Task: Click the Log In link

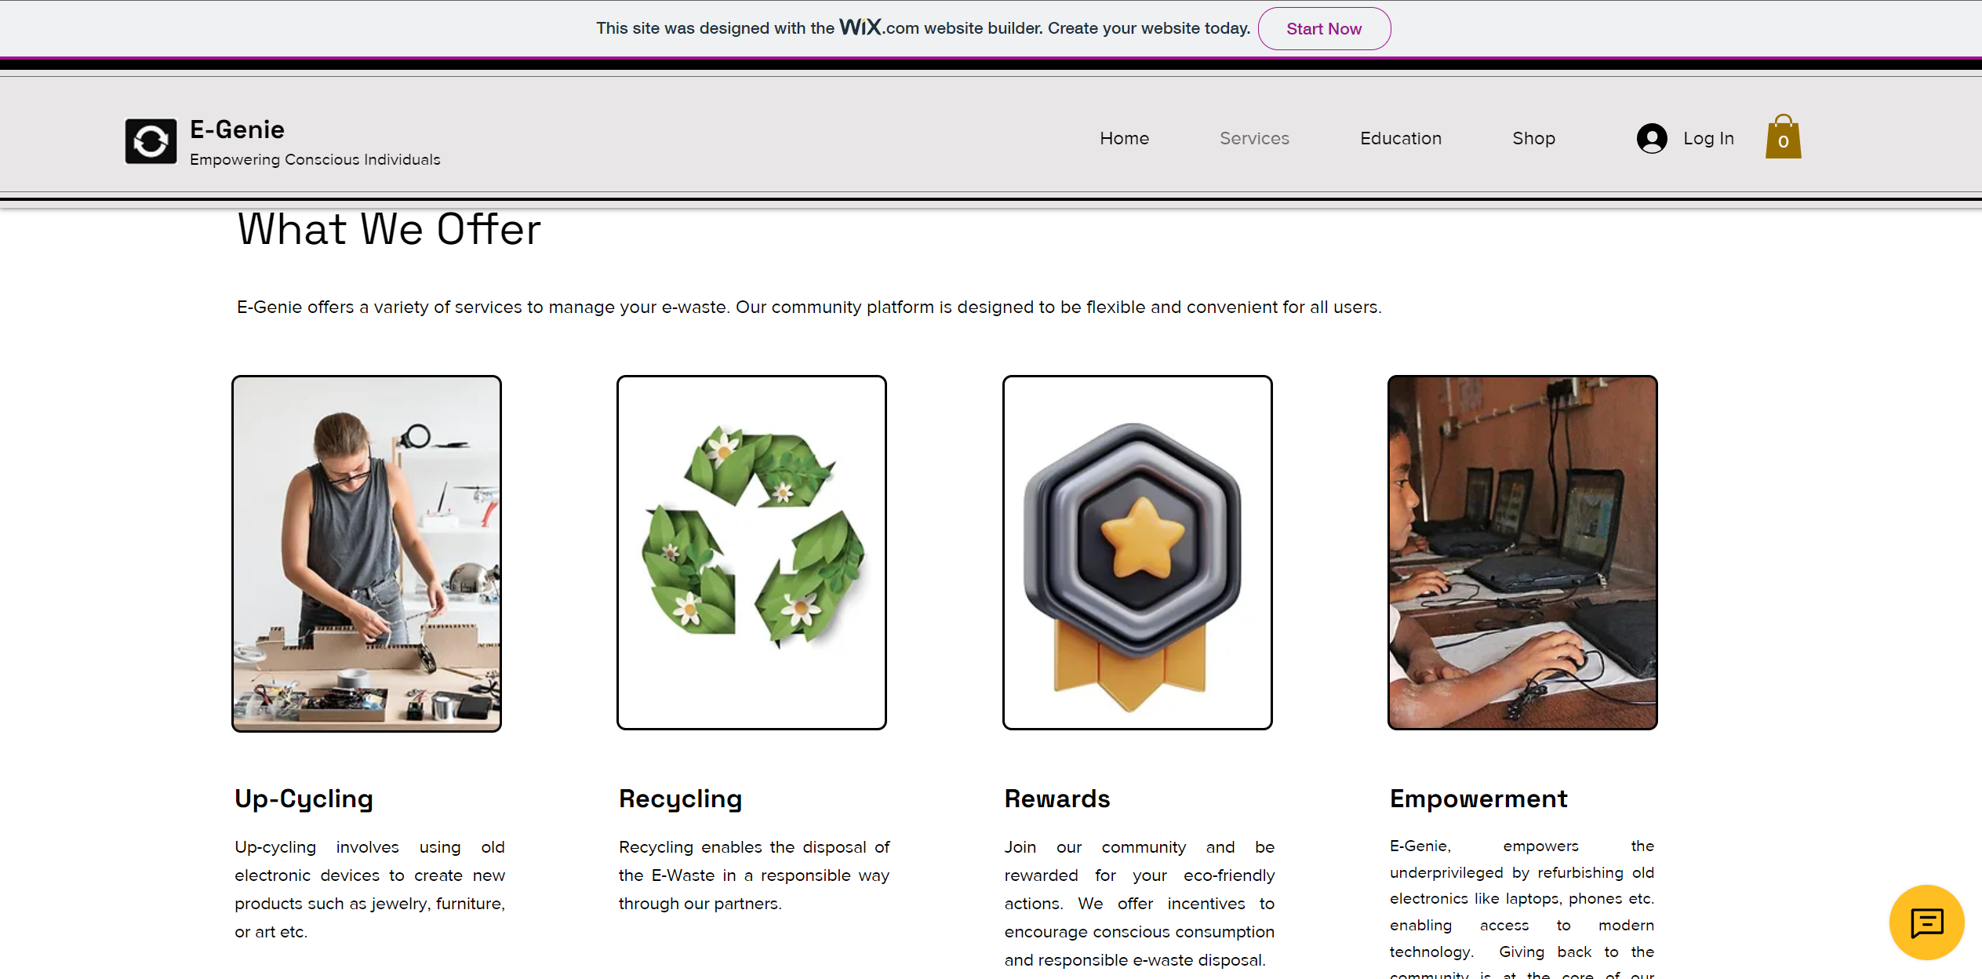Action: [1707, 139]
